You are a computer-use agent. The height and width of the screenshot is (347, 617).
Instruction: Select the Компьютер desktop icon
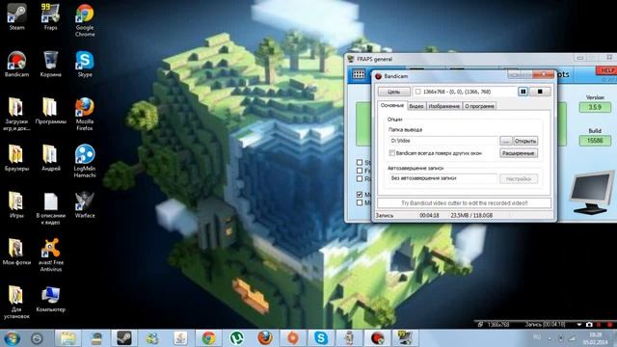pyautogui.click(x=50, y=299)
